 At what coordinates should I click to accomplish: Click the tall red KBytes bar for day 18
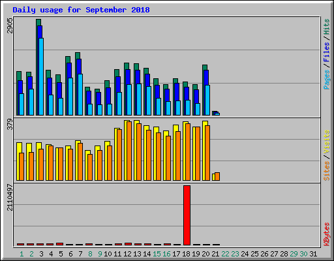click(187, 215)
